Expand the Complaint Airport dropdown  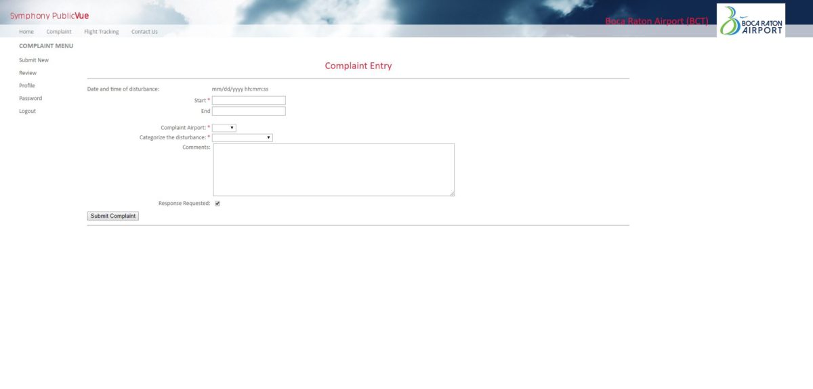tap(224, 128)
